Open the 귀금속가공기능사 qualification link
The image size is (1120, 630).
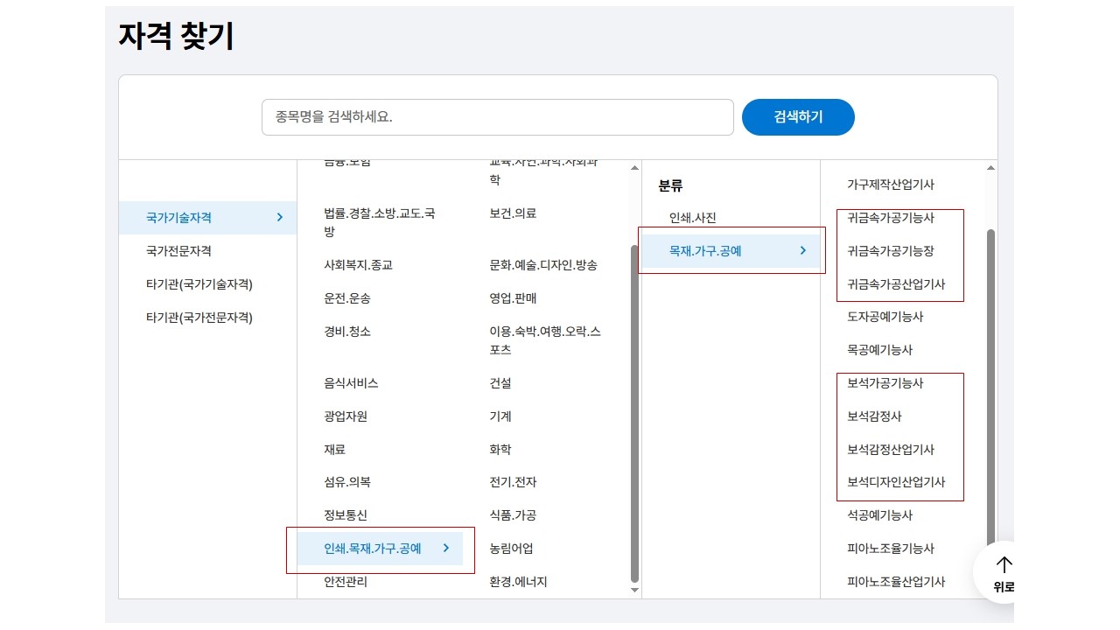(x=890, y=218)
